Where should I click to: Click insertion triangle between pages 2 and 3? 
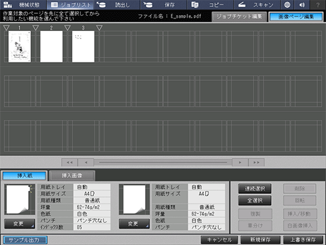pos(67,28)
